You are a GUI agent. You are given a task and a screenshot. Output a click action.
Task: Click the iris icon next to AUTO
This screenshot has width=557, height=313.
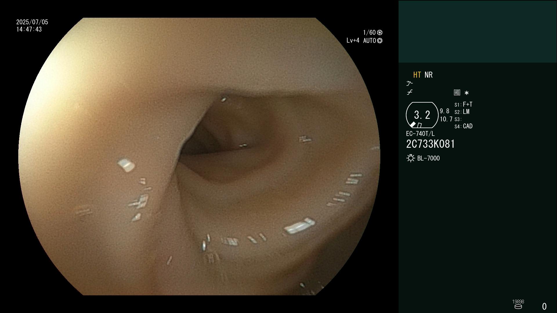pos(379,41)
